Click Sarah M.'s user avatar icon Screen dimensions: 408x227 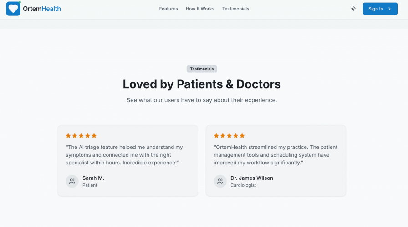(x=72, y=181)
